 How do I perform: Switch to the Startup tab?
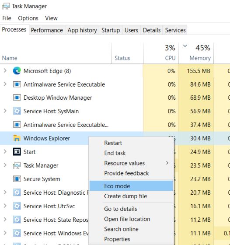pyautogui.click(x=111, y=30)
